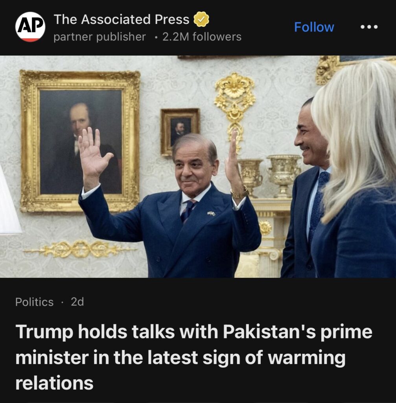Viewport: 396px width, 403px height.
Task: Click the partner publisher label
Action: point(99,37)
